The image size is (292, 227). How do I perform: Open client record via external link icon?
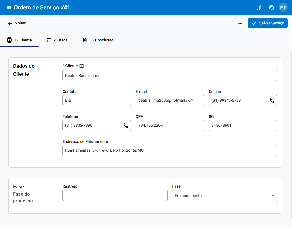82,66
